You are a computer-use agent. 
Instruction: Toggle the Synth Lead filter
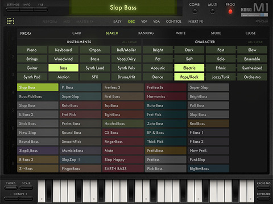click(95, 68)
